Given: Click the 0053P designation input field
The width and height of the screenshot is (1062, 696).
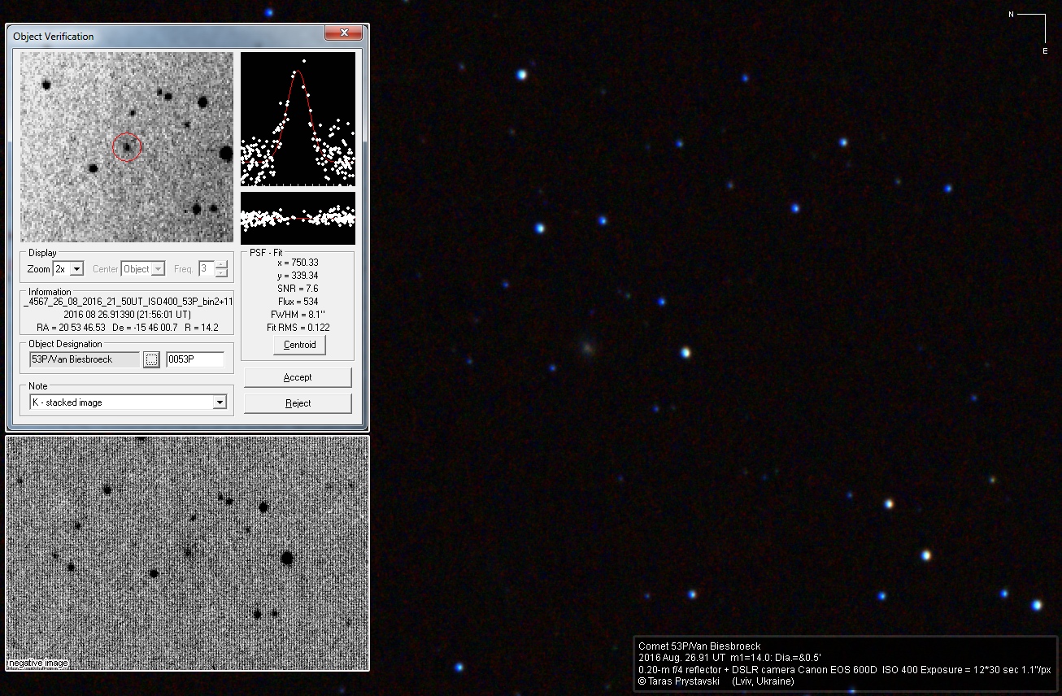Looking at the screenshot, I should pyautogui.click(x=195, y=359).
